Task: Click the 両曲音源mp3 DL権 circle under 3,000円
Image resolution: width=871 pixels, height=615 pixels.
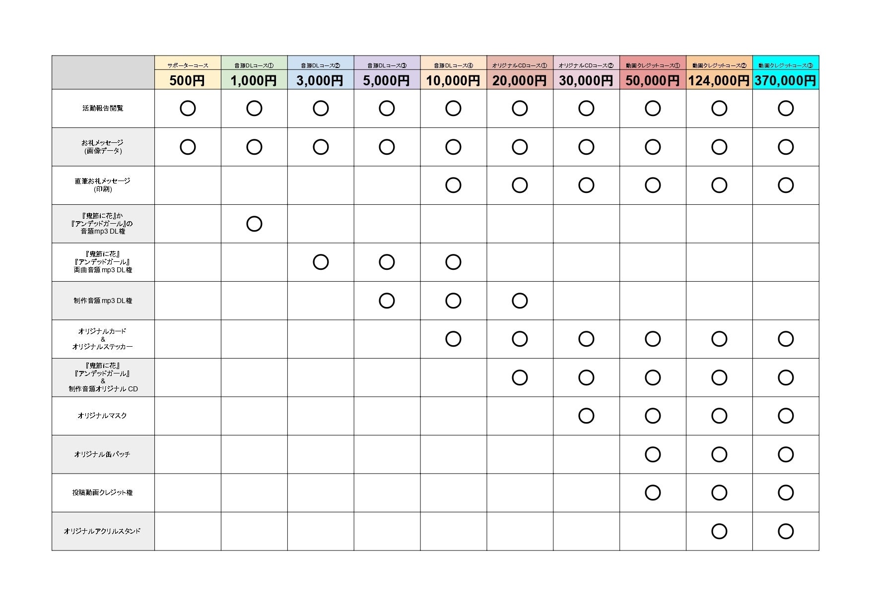Action: tap(321, 262)
